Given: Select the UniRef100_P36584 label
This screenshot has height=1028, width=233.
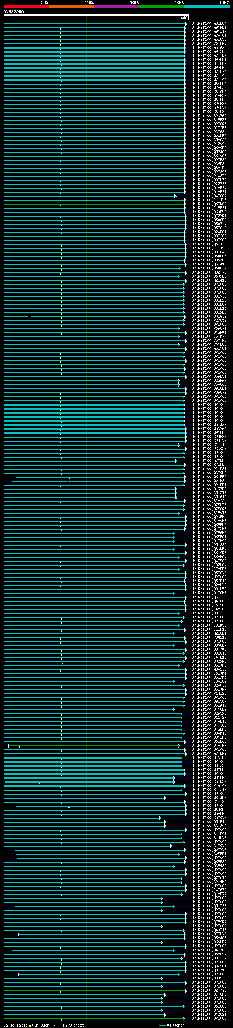Looking at the screenshot, I should click(209, 164).
